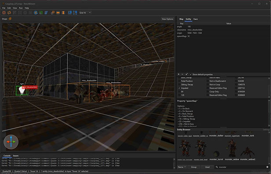Select the angle property row

(x=223, y=26)
